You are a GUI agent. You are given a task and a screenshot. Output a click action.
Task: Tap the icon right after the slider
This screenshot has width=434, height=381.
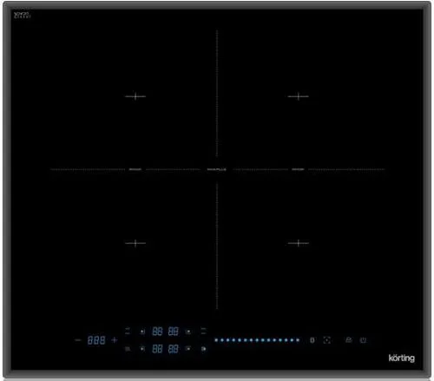pos(312,340)
